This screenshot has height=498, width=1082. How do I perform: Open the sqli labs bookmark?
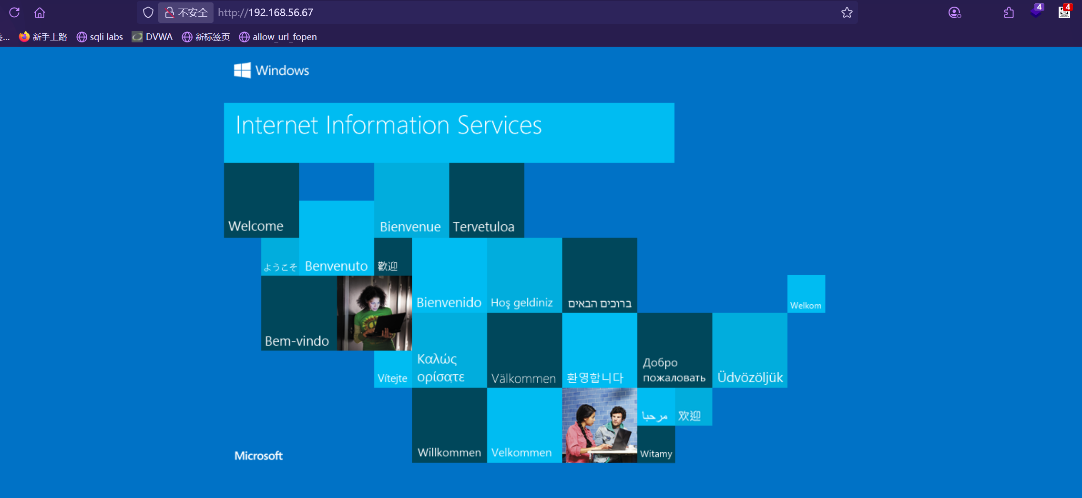click(x=100, y=37)
